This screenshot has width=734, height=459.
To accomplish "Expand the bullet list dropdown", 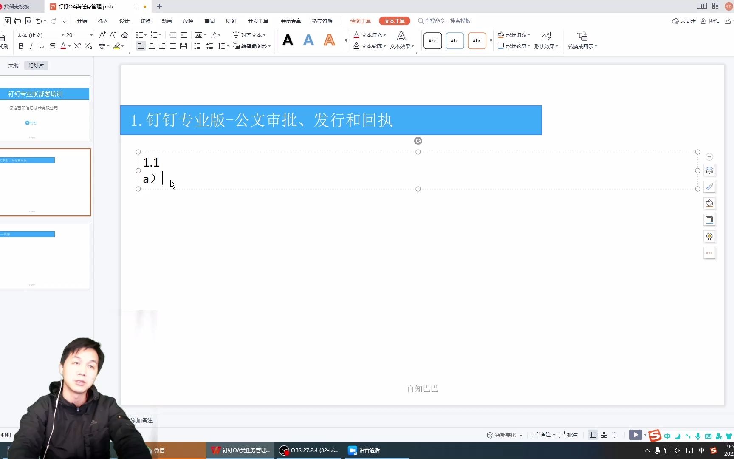I will [146, 35].
